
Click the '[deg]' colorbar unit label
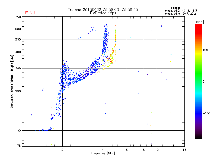pos(199,22)
